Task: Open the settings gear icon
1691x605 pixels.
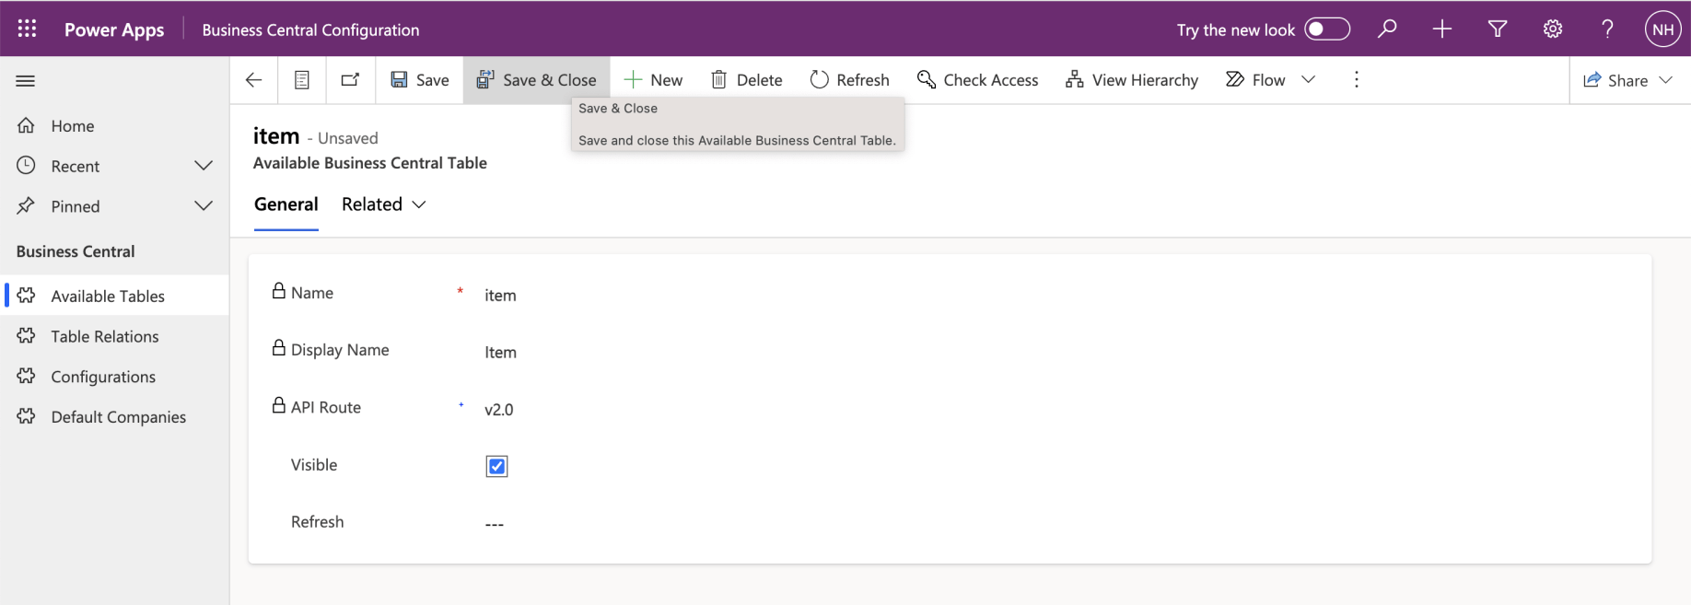Action: tap(1553, 29)
